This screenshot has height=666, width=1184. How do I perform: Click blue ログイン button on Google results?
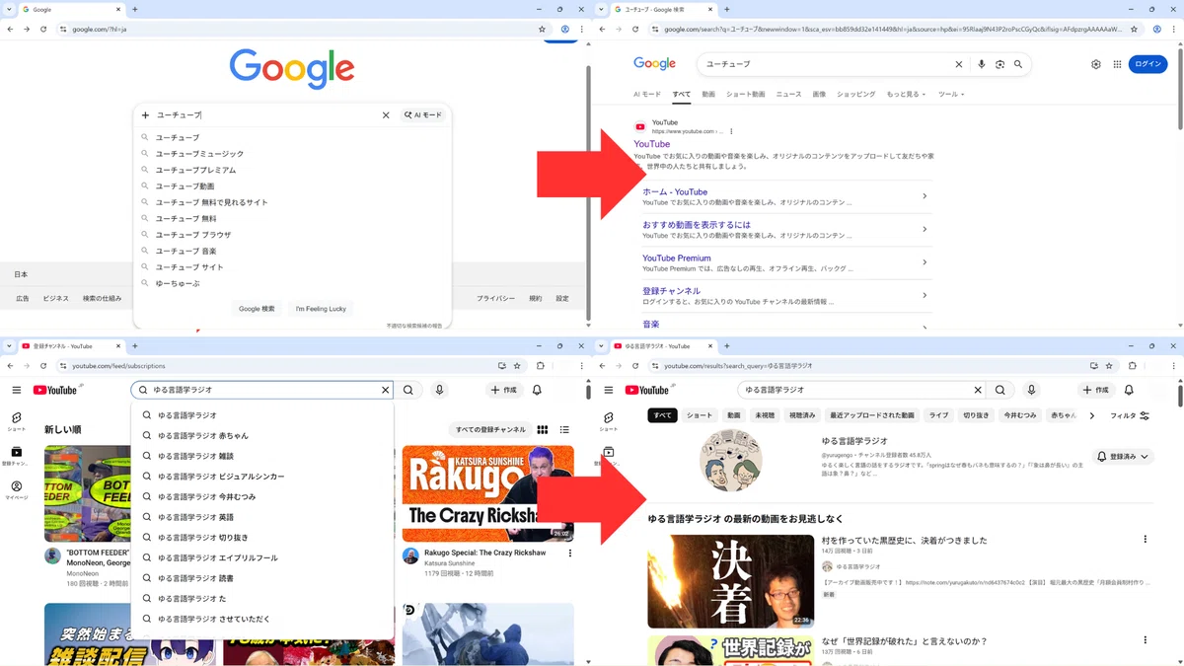(1147, 64)
